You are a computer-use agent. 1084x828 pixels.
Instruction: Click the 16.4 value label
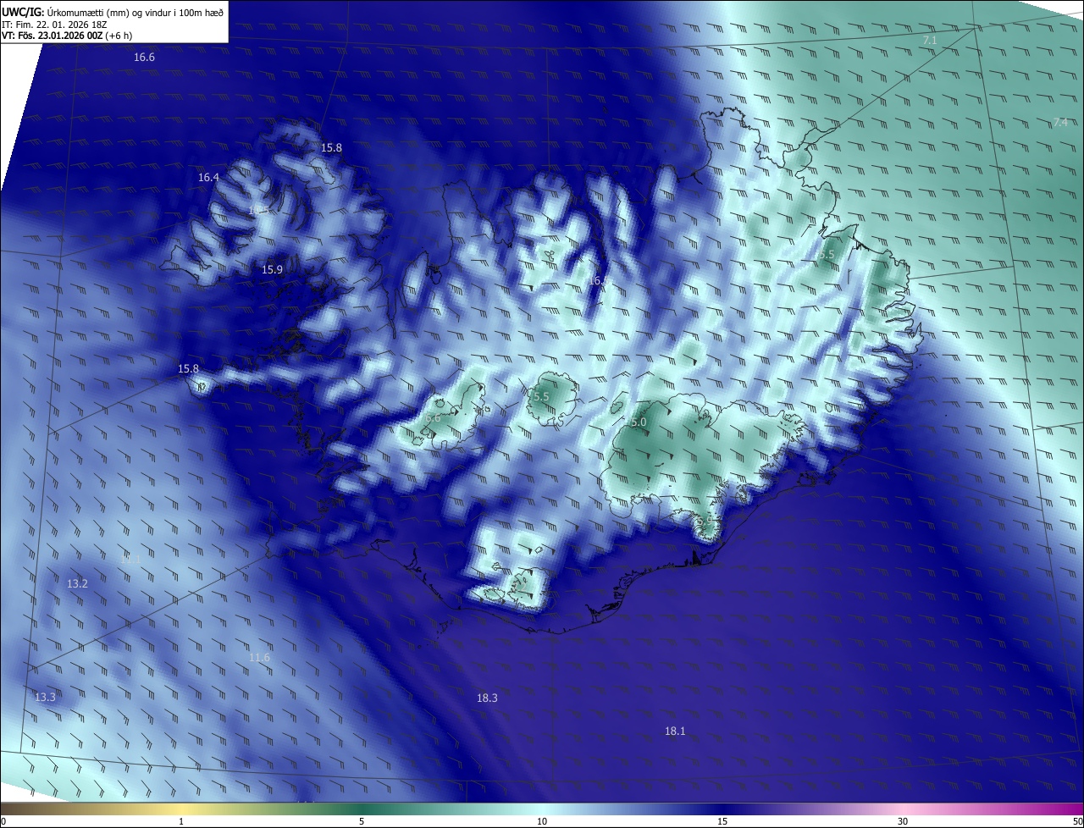coord(208,178)
